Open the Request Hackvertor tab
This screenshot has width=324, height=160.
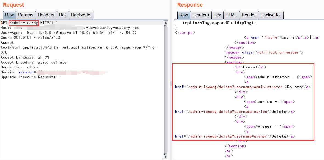tap(81, 15)
